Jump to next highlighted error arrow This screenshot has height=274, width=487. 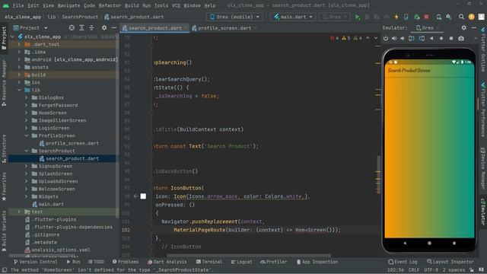(x=376, y=38)
